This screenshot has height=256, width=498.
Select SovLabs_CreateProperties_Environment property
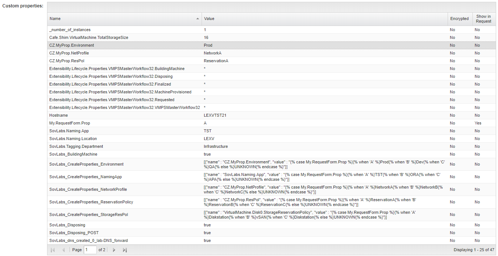tap(86, 164)
